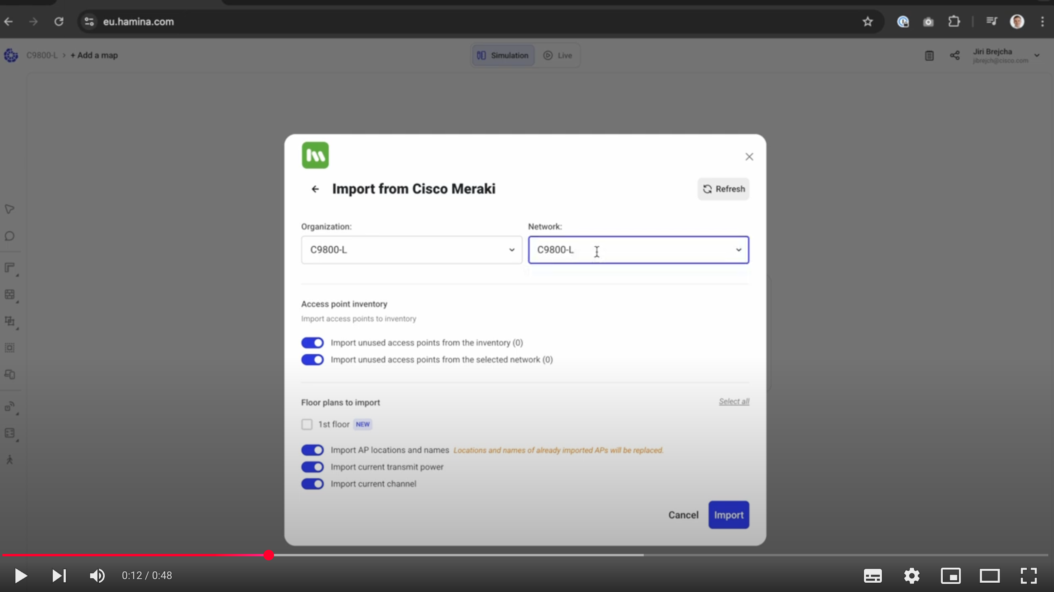Reload the page in browser
Image resolution: width=1054 pixels, height=592 pixels.
coord(59,21)
